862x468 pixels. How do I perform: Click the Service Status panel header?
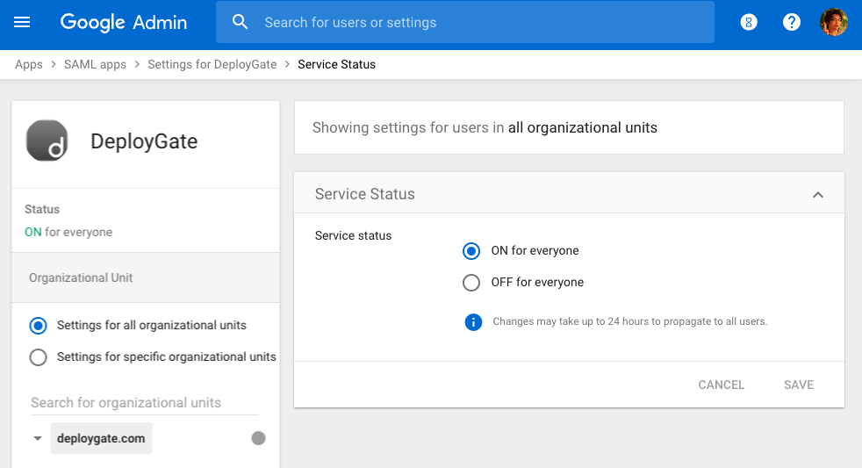tap(569, 193)
